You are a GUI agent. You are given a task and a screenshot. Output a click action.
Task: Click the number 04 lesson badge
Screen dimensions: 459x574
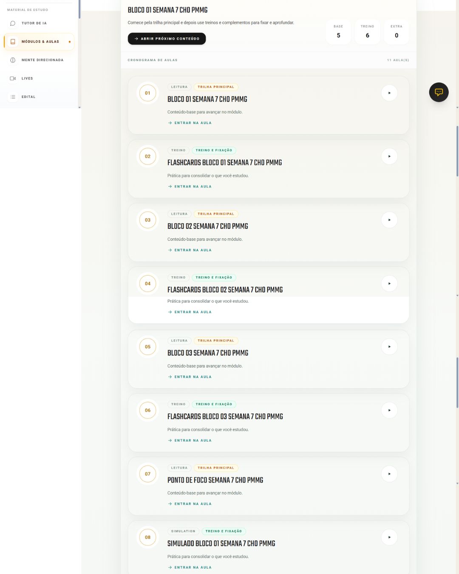tap(147, 284)
